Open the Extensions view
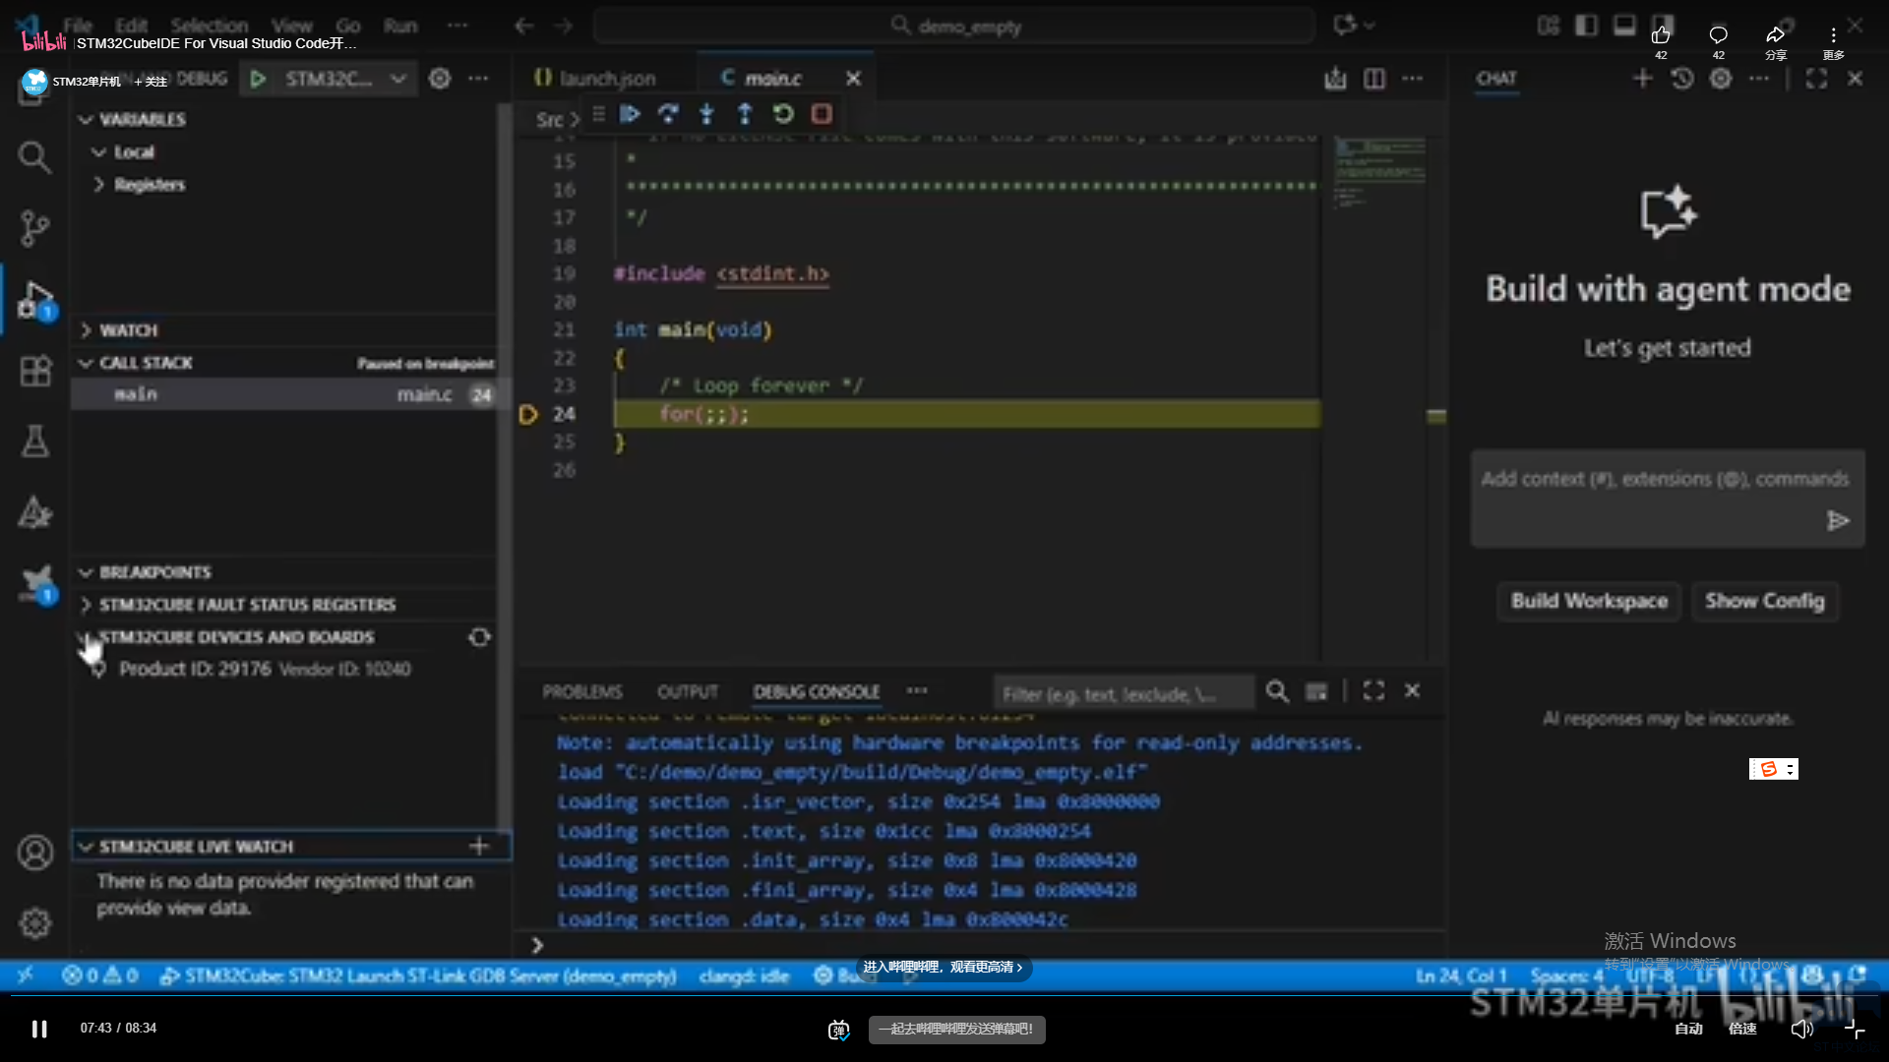Viewport: 1889px width, 1062px height. click(35, 371)
